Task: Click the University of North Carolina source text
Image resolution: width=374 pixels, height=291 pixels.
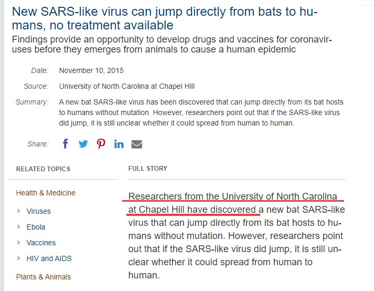Action: point(127,86)
